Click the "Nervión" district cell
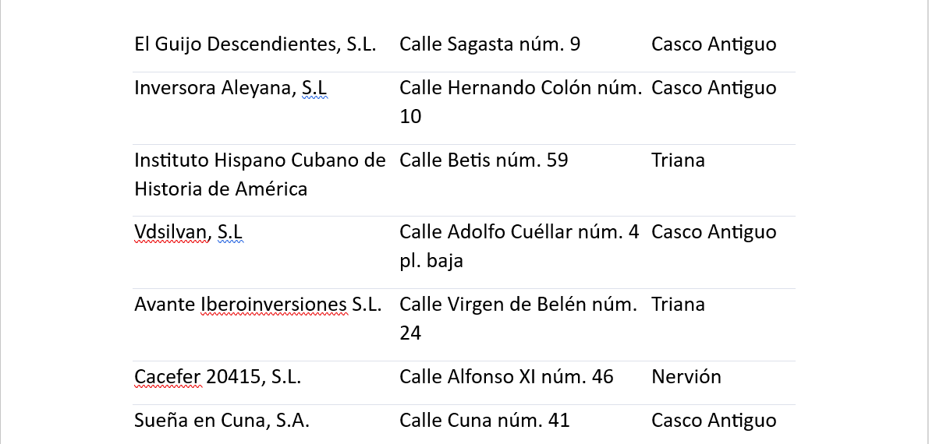Screen dimensions: 929x444 point(686,377)
